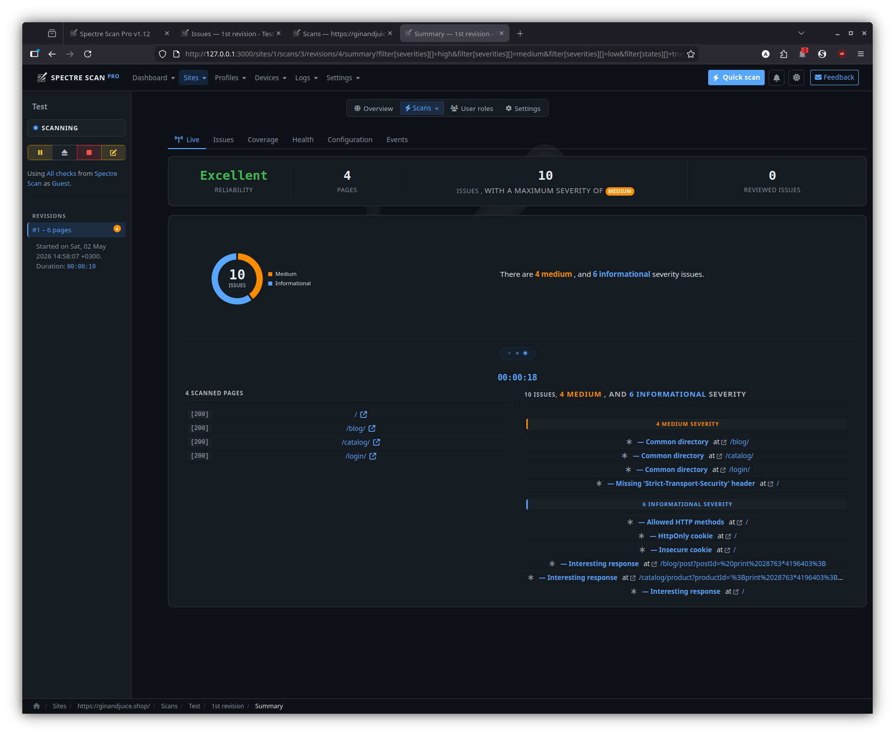Click asterisk icon of Missing Strict-Transport-Security issue
This screenshot has height=736, width=895.
coord(599,483)
